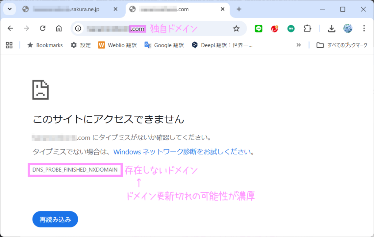This screenshot has width=374, height=237.
Task: Open the user profile avatar
Action: pos(348,28)
